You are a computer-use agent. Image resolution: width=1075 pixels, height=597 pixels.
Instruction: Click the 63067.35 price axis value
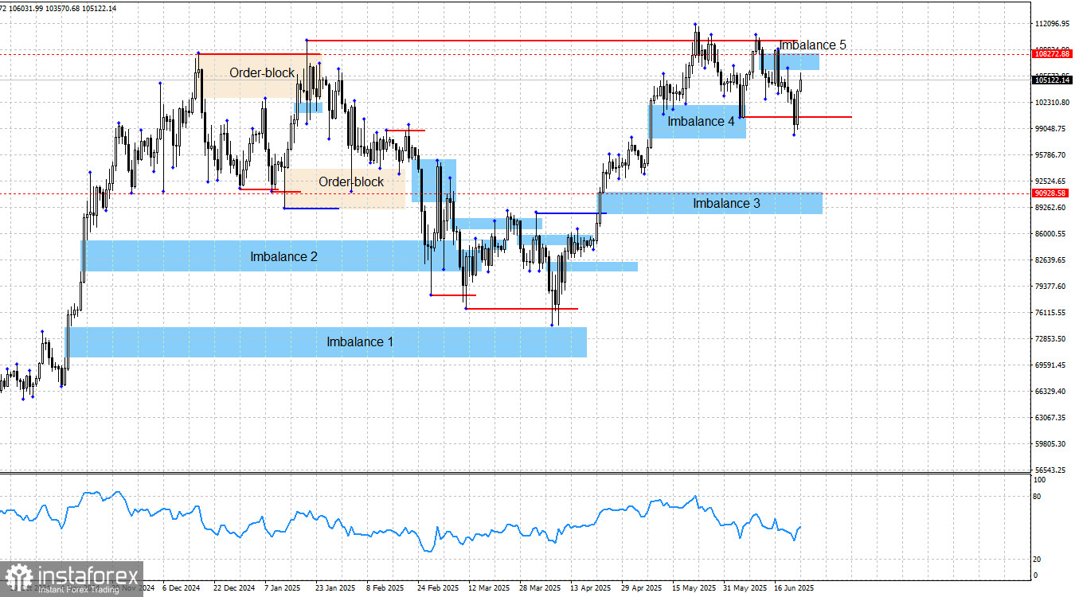[x=1051, y=417]
